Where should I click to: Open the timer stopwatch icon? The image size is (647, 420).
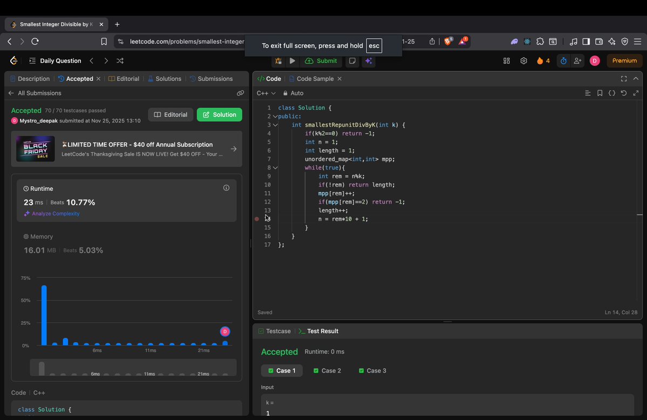click(563, 60)
